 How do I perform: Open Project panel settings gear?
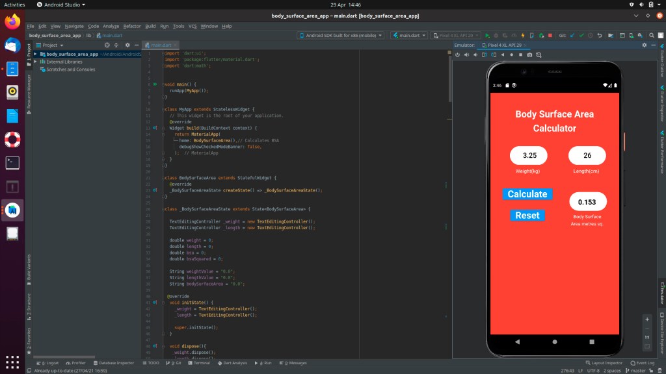coord(127,45)
